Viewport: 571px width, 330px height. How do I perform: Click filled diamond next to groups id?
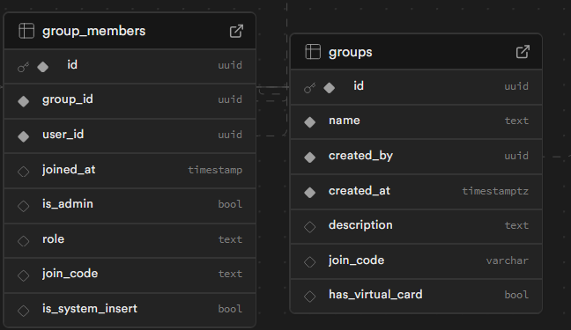(330, 88)
